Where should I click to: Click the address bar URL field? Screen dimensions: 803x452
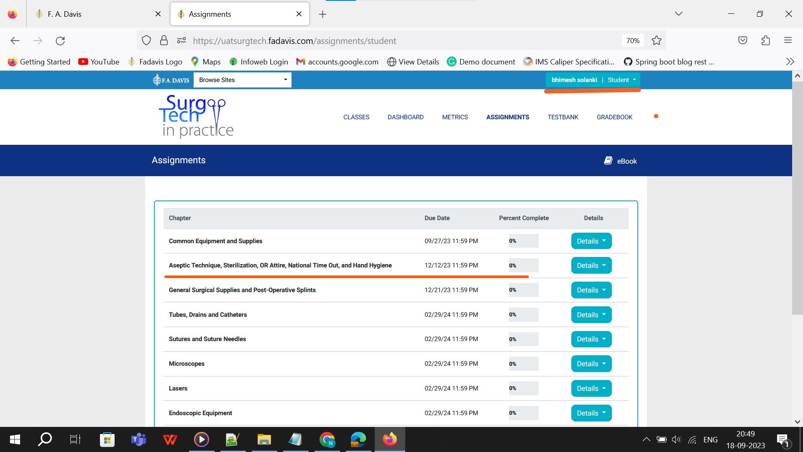coord(376,41)
